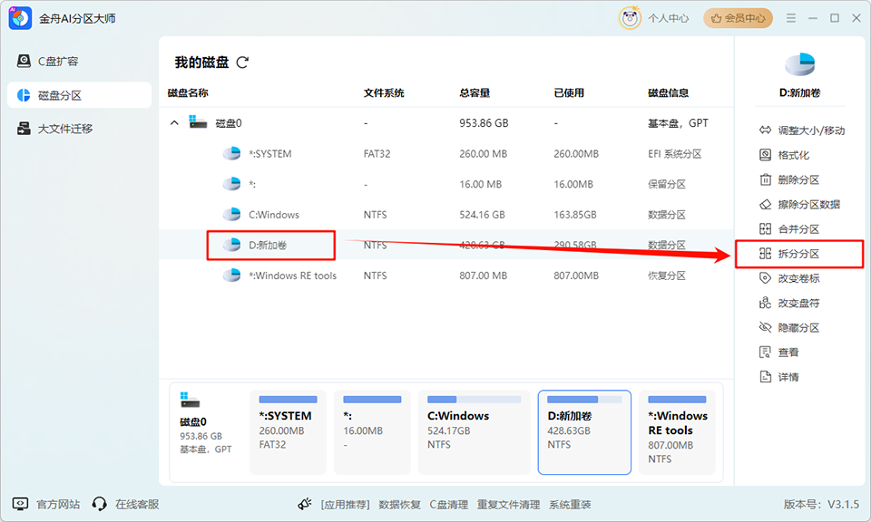Viewport: 871px width, 522px height.
Task: Click the 会员中心 membership button
Action: click(x=738, y=17)
